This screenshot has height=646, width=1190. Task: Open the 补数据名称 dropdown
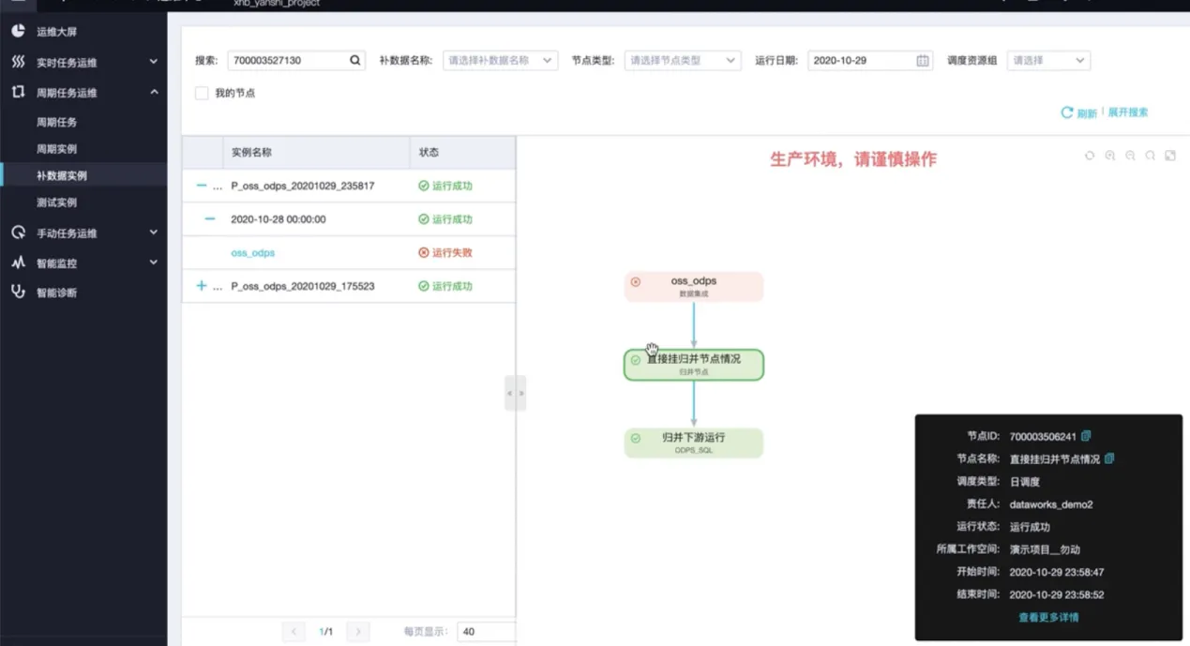[x=500, y=60]
